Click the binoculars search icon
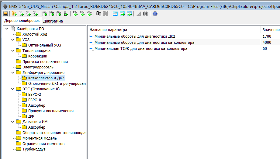This screenshot has width=280, height=159. coord(146,14)
